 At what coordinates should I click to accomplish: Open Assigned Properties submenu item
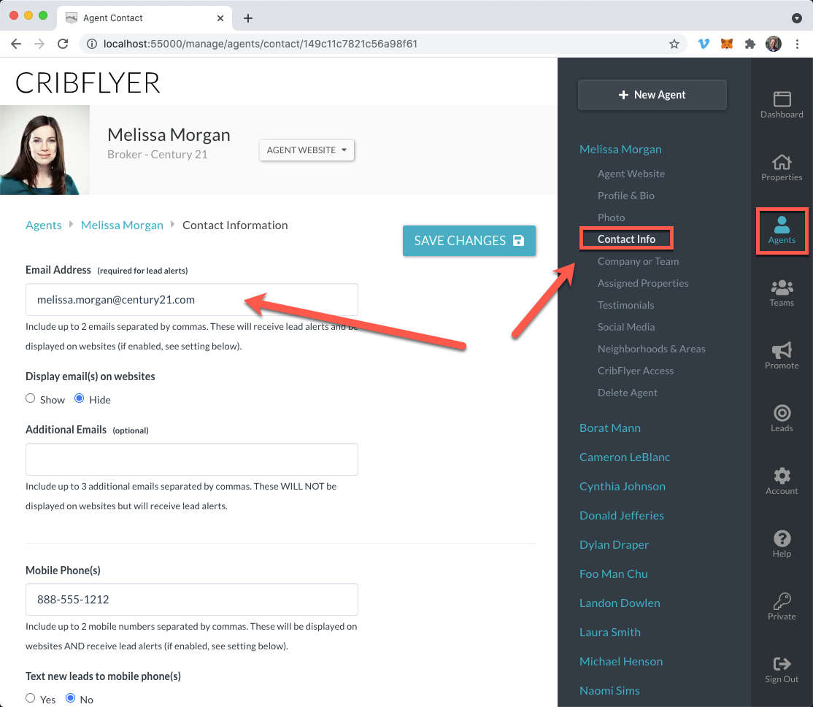pos(642,283)
